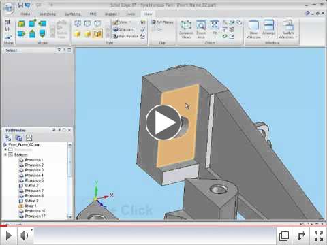Click the PathFinder scrollbar down arrow
Viewport: 327px width, 245px height.
69,217
